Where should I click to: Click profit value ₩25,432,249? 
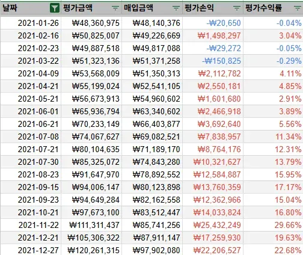click(217, 225)
